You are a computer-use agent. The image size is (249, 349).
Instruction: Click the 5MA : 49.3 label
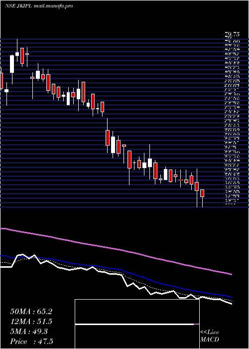pos(29,332)
